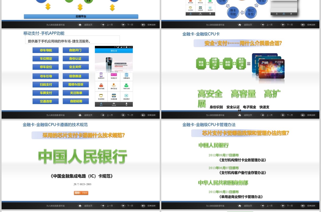
Task: Click the blue 身份认证 button
Action: [x=75, y=59]
